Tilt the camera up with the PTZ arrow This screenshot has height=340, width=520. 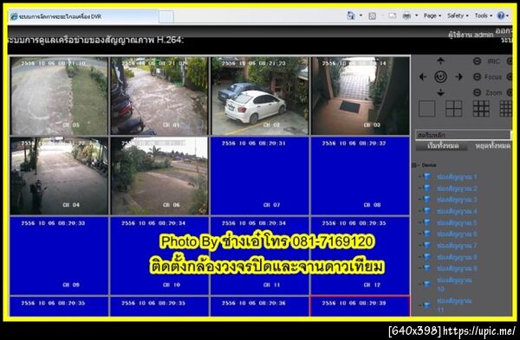tap(440, 61)
